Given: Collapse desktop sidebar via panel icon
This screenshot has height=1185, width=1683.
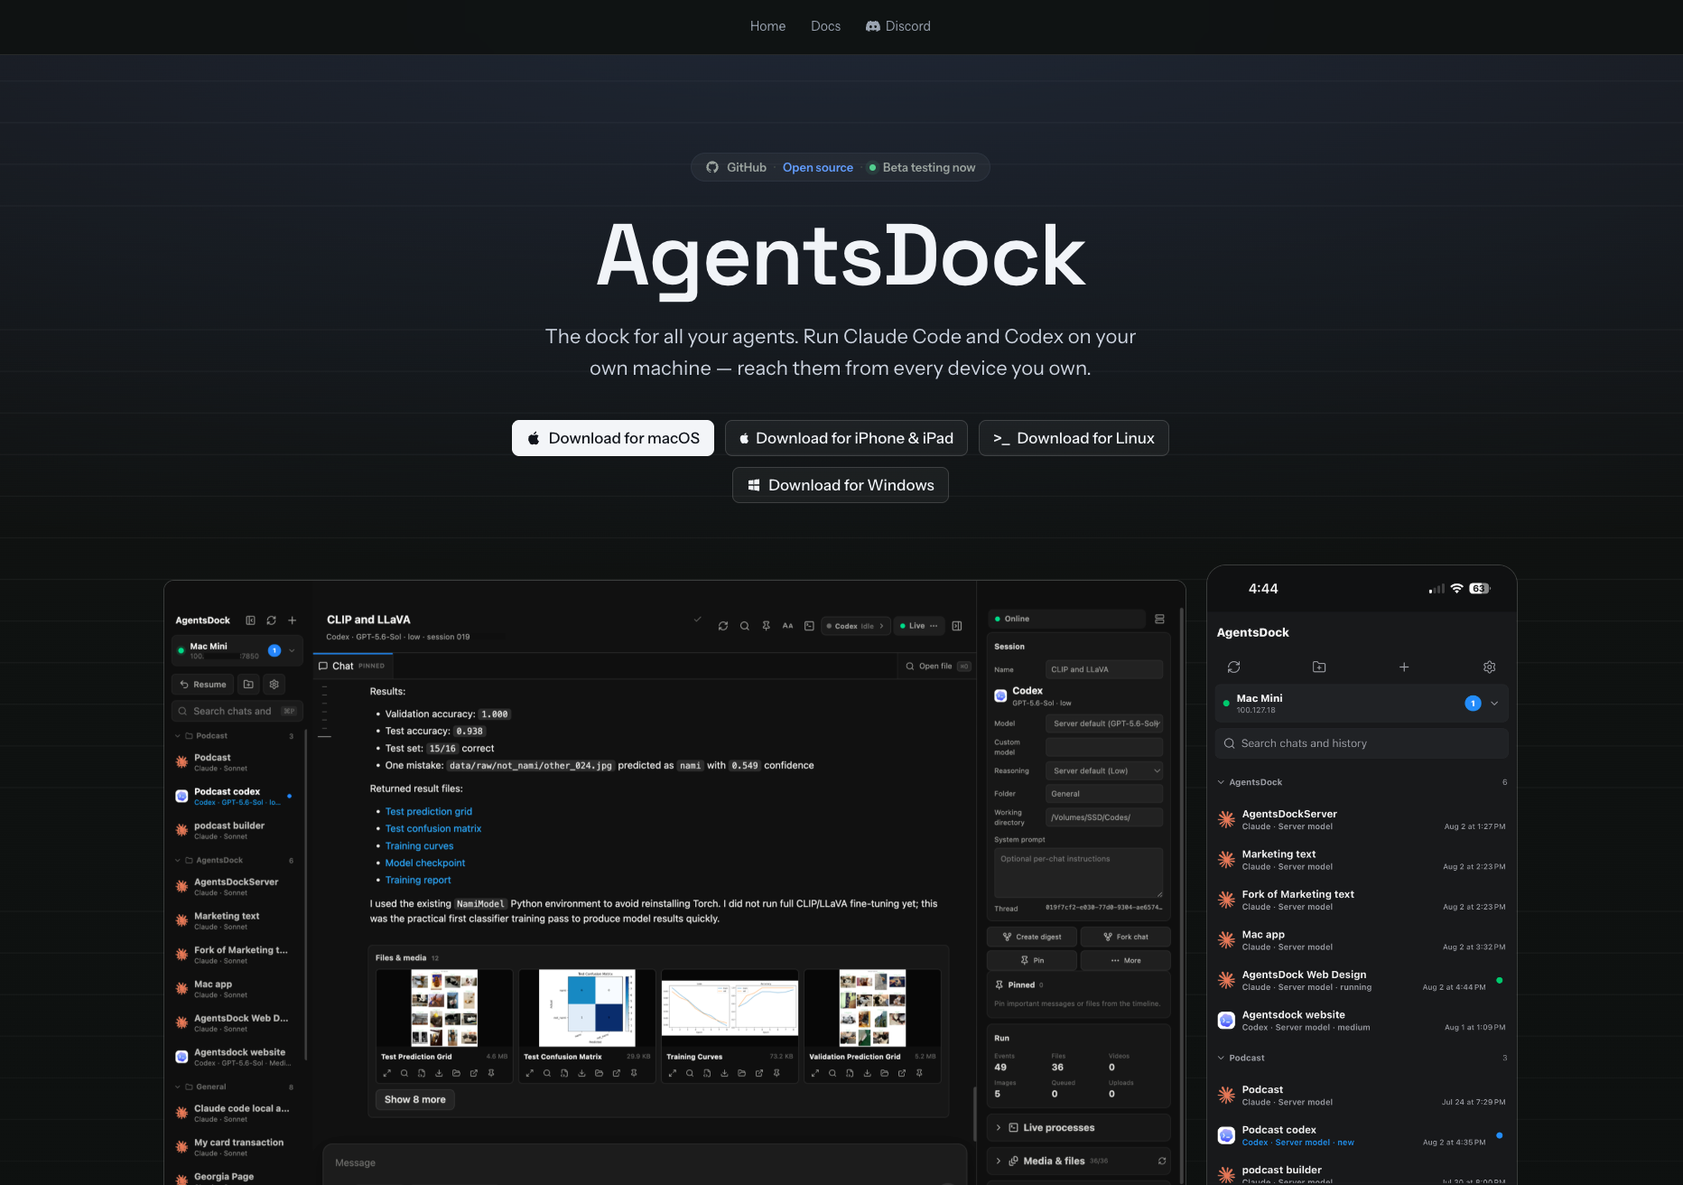Looking at the screenshot, I should pos(251,620).
